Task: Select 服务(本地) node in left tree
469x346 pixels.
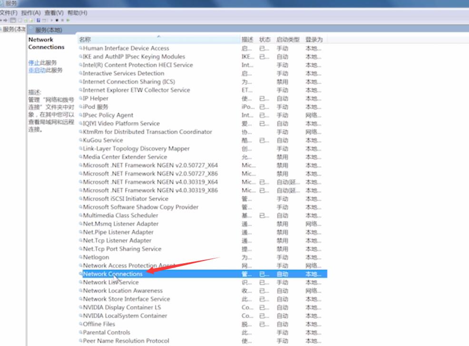Action: click(13, 29)
